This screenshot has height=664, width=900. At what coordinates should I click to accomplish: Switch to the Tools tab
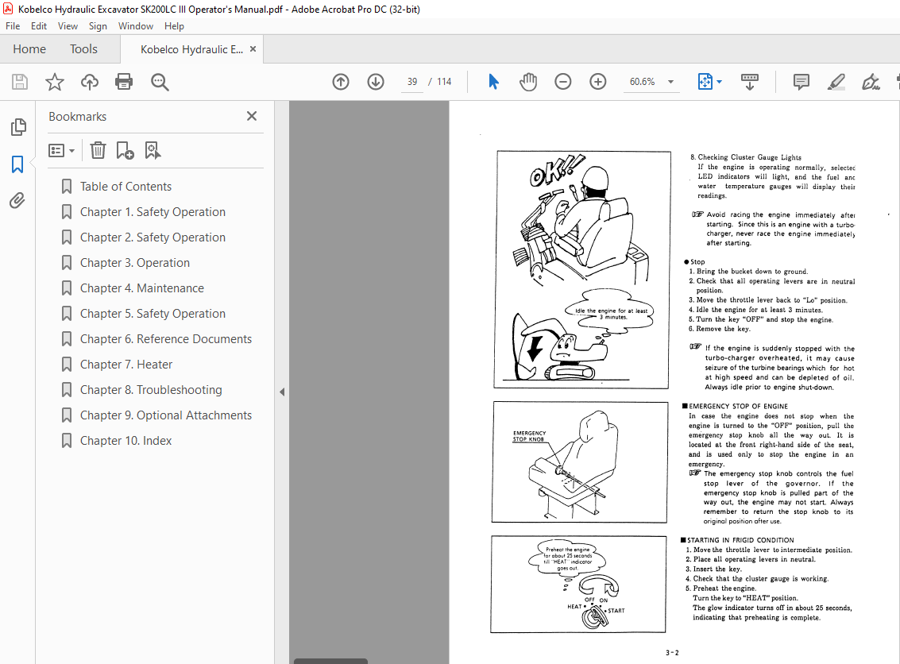tap(83, 49)
